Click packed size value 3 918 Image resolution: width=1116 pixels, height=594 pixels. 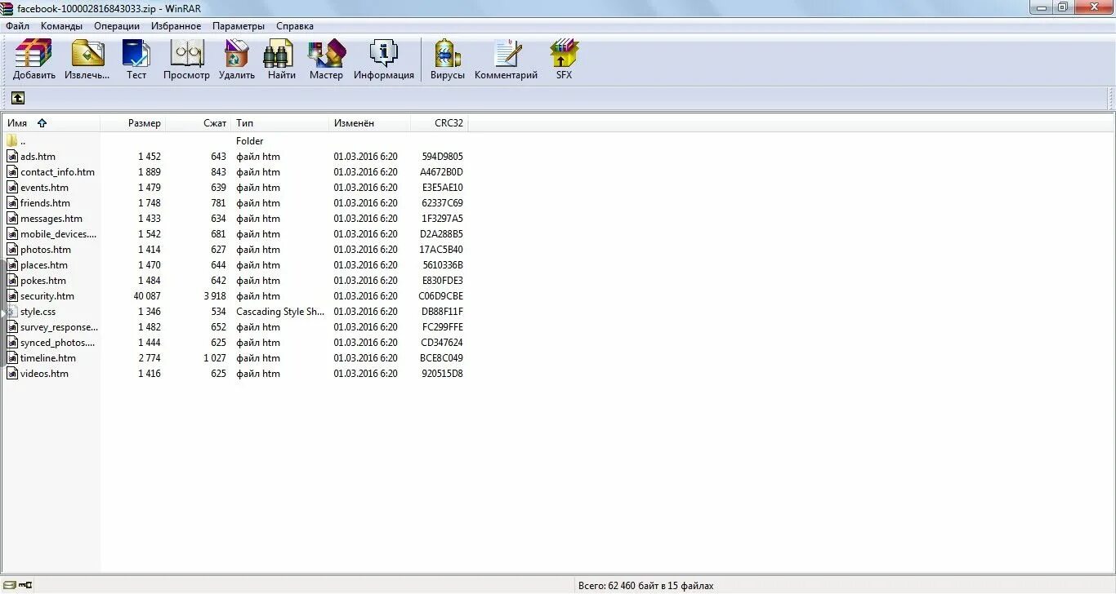(x=215, y=296)
